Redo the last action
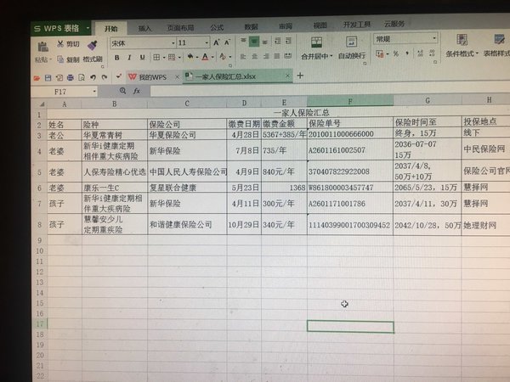This screenshot has height=382, width=510. pyautogui.click(x=104, y=77)
